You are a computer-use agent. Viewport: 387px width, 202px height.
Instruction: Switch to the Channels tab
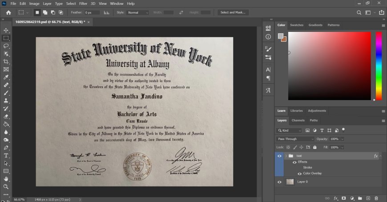pos(298,120)
